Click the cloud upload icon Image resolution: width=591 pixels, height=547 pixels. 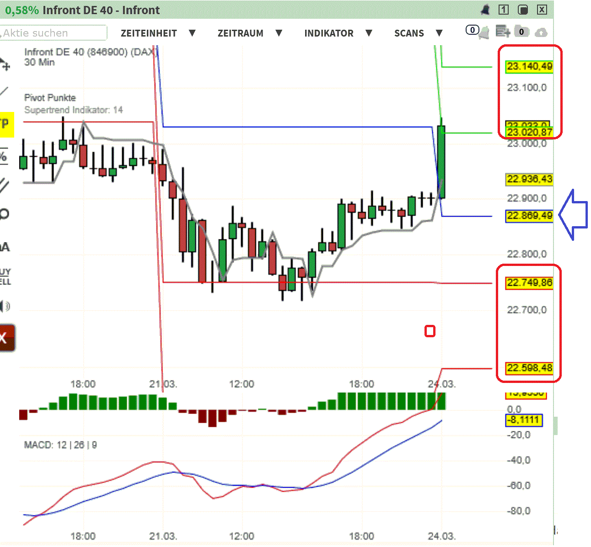(541, 32)
